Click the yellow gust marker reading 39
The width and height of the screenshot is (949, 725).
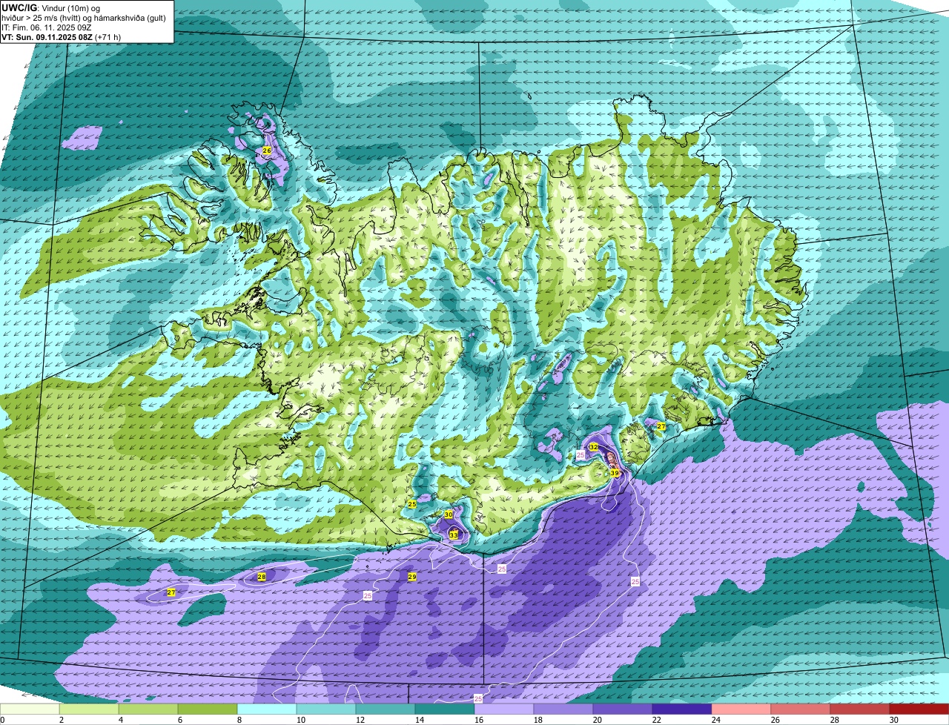pyautogui.click(x=615, y=473)
